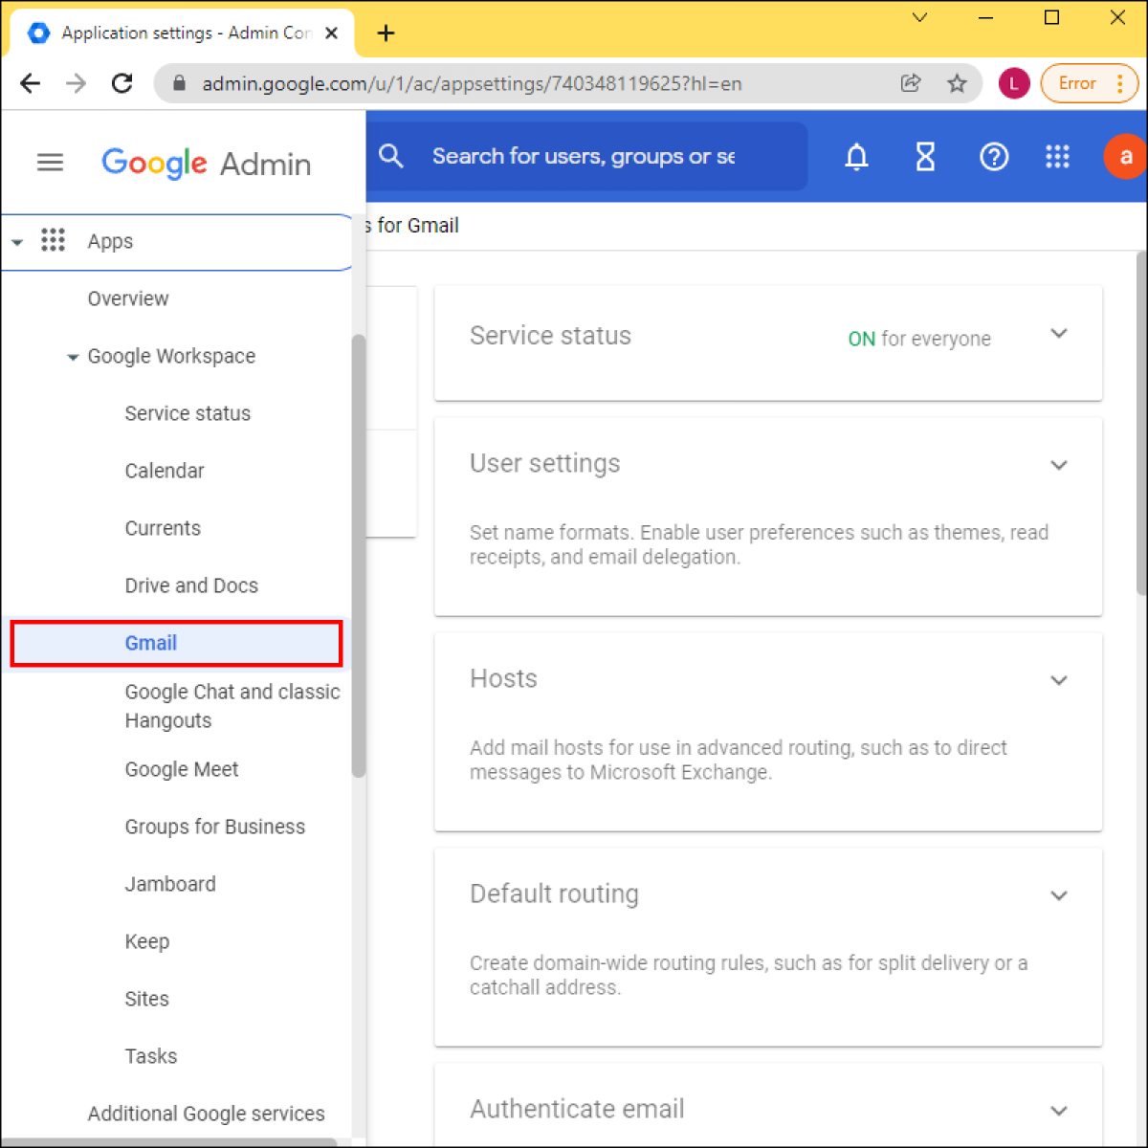Bookmark the page with the star icon

click(957, 83)
